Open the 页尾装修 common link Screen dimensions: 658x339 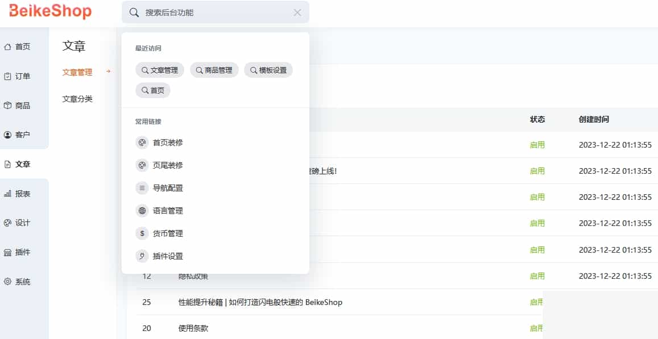[168, 165]
